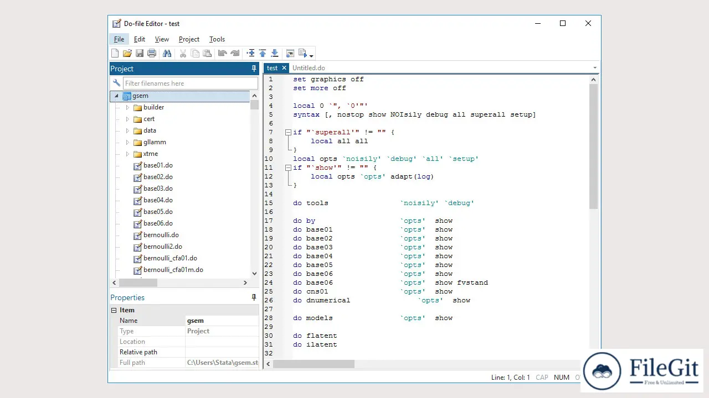Image resolution: width=709 pixels, height=398 pixels.
Task: Click the project tree horizontal scrollbar thumb
Action: (x=138, y=282)
